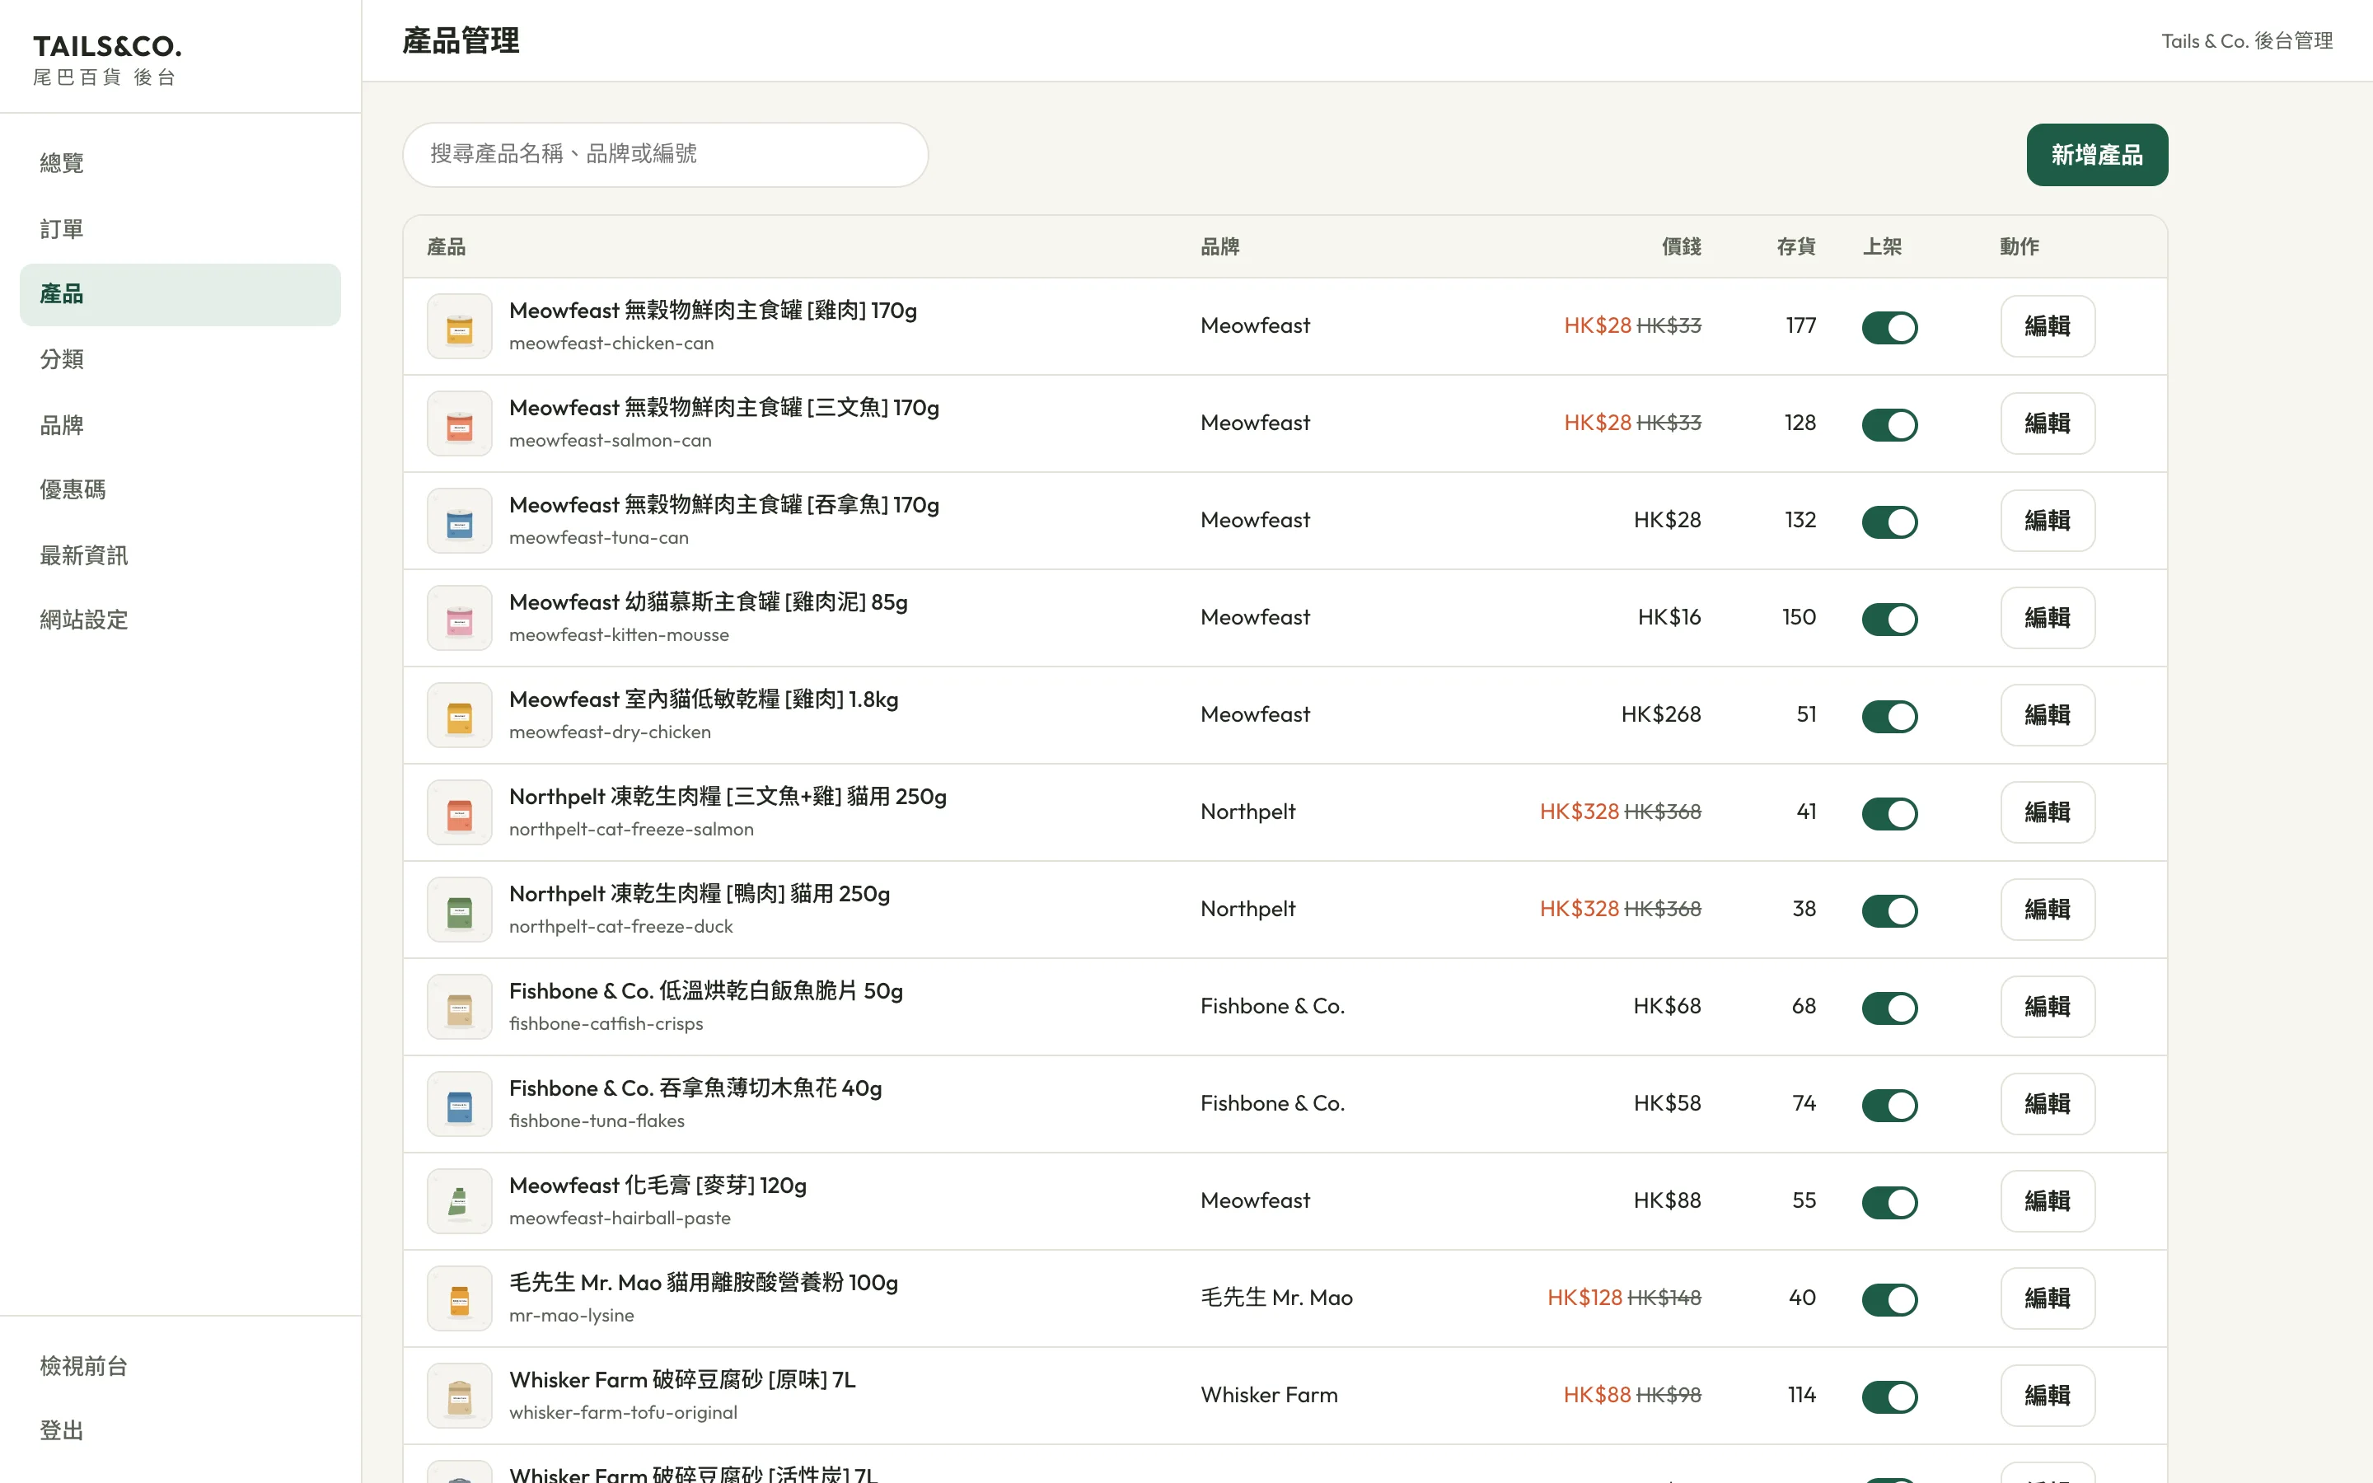Screen dimensions: 2373x1483
Task: Toggle 上架 switch for whisker-farm-tofu-original
Action: click(1889, 1396)
